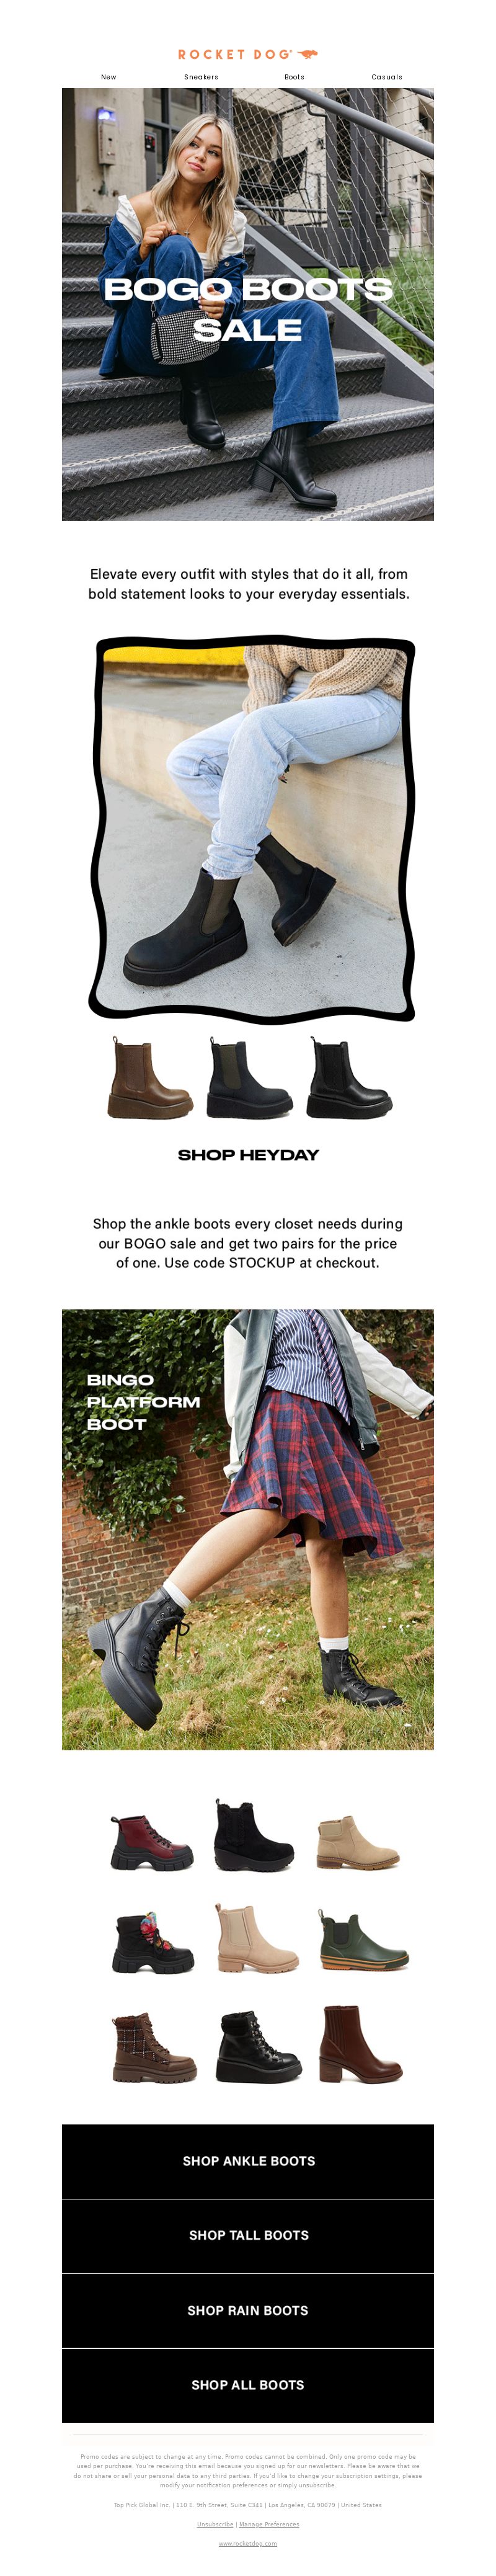Open the New menu link

click(108, 77)
